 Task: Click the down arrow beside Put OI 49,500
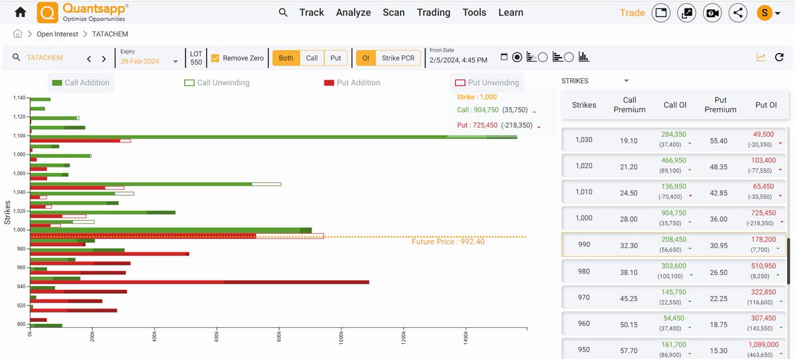click(780, 143)
